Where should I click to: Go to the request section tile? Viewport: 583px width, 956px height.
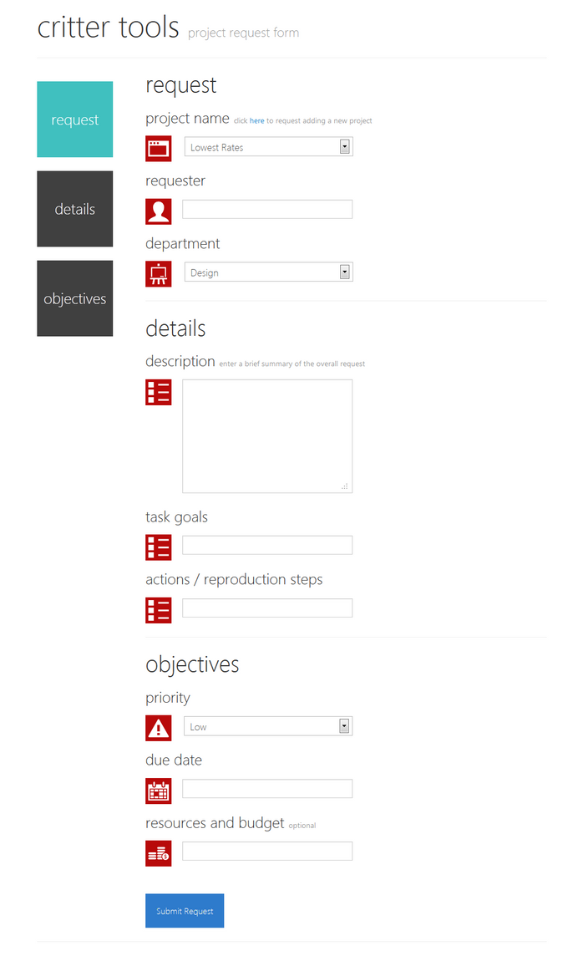click(75, 119)
